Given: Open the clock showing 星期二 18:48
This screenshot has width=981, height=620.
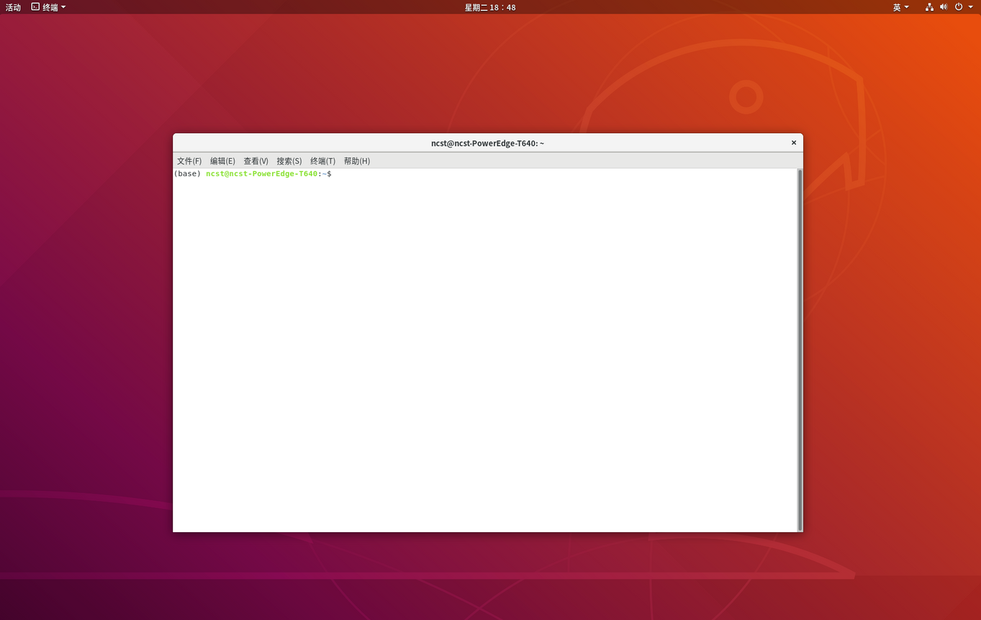Looking at the screenshot, I should 490,7.
